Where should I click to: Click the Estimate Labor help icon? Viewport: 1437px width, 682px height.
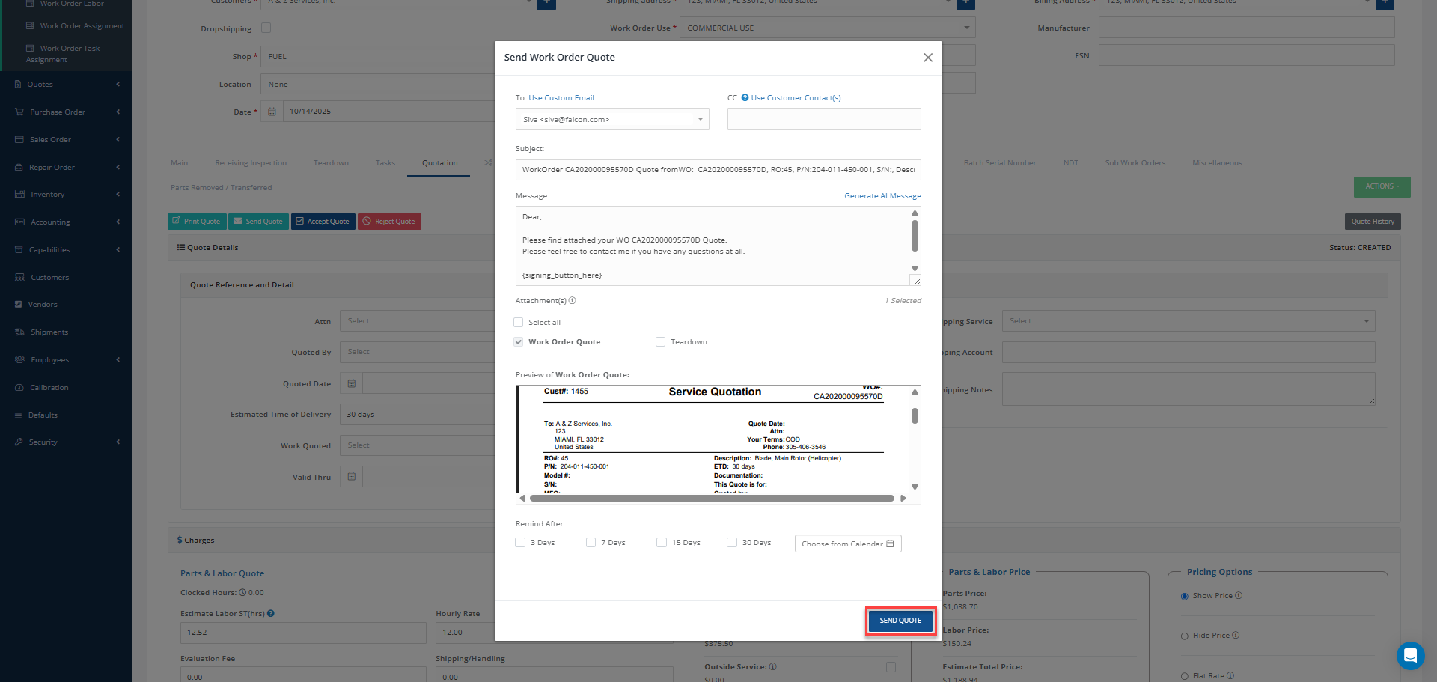[271, 614]
